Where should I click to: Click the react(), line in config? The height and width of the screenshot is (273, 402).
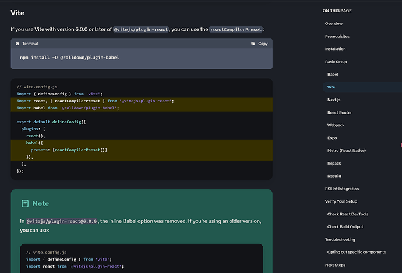coord(36,136)
